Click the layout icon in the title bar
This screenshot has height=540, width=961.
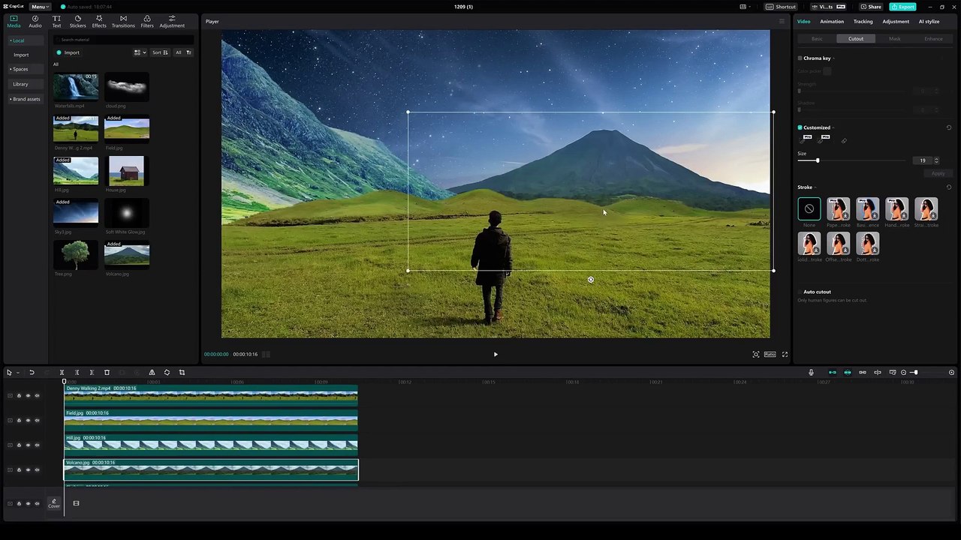pos(744,7)
